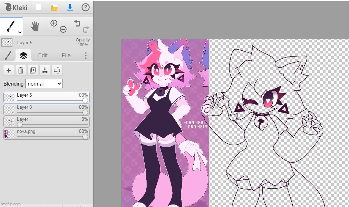The height and width of the screenshot is (207, 349).
Task: Rename the layer with rename icon
Action: click(57, 70)
